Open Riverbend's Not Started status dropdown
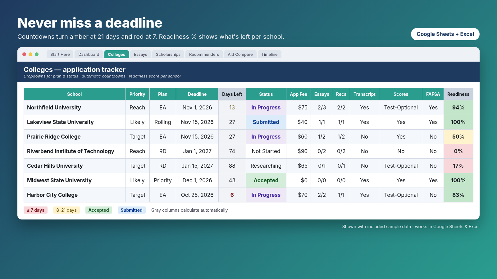The width and height of the screenshot is (497, 279). (x=266, y=151)
